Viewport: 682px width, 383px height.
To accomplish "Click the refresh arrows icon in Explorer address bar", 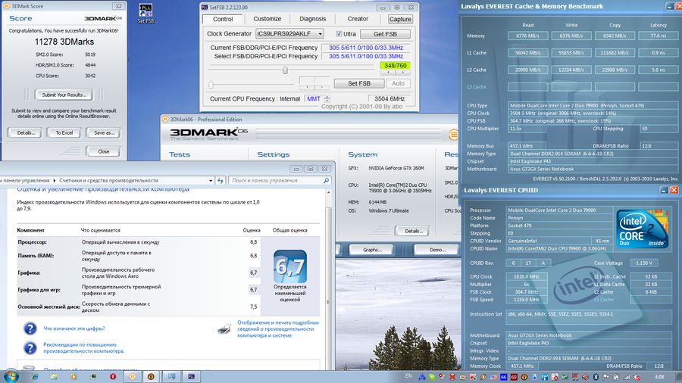I will [x=221, y=181].
